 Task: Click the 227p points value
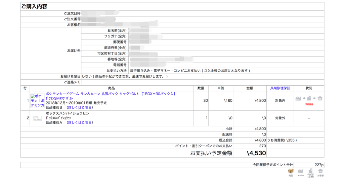coord(319,165)
